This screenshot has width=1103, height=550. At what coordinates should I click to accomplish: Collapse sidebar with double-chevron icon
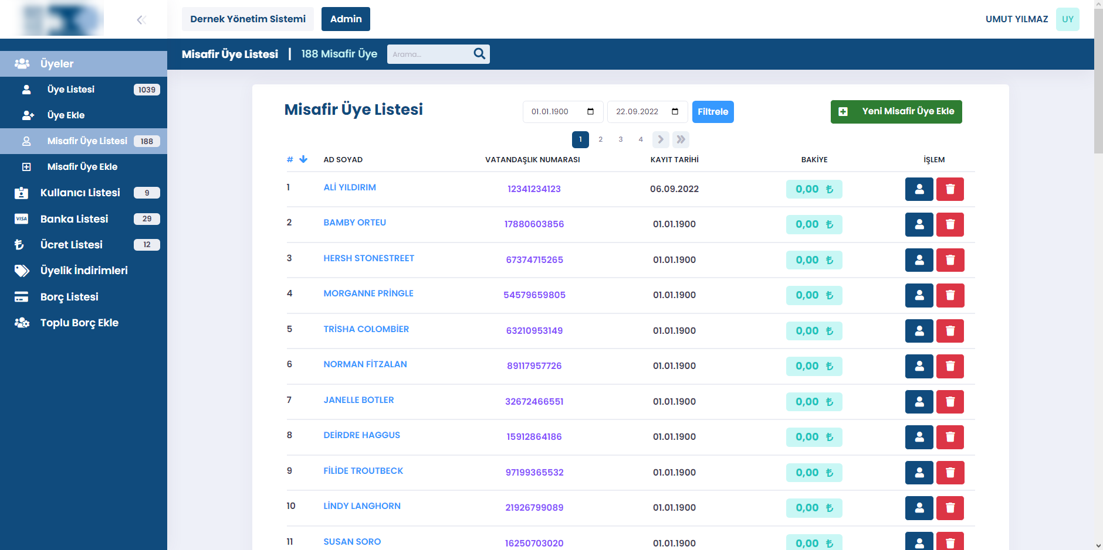pyautogui.click(x=141, y=20)
